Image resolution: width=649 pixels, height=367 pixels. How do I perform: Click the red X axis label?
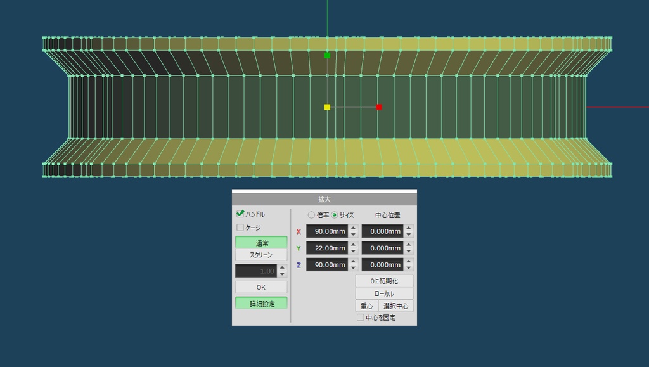[299, 232]
